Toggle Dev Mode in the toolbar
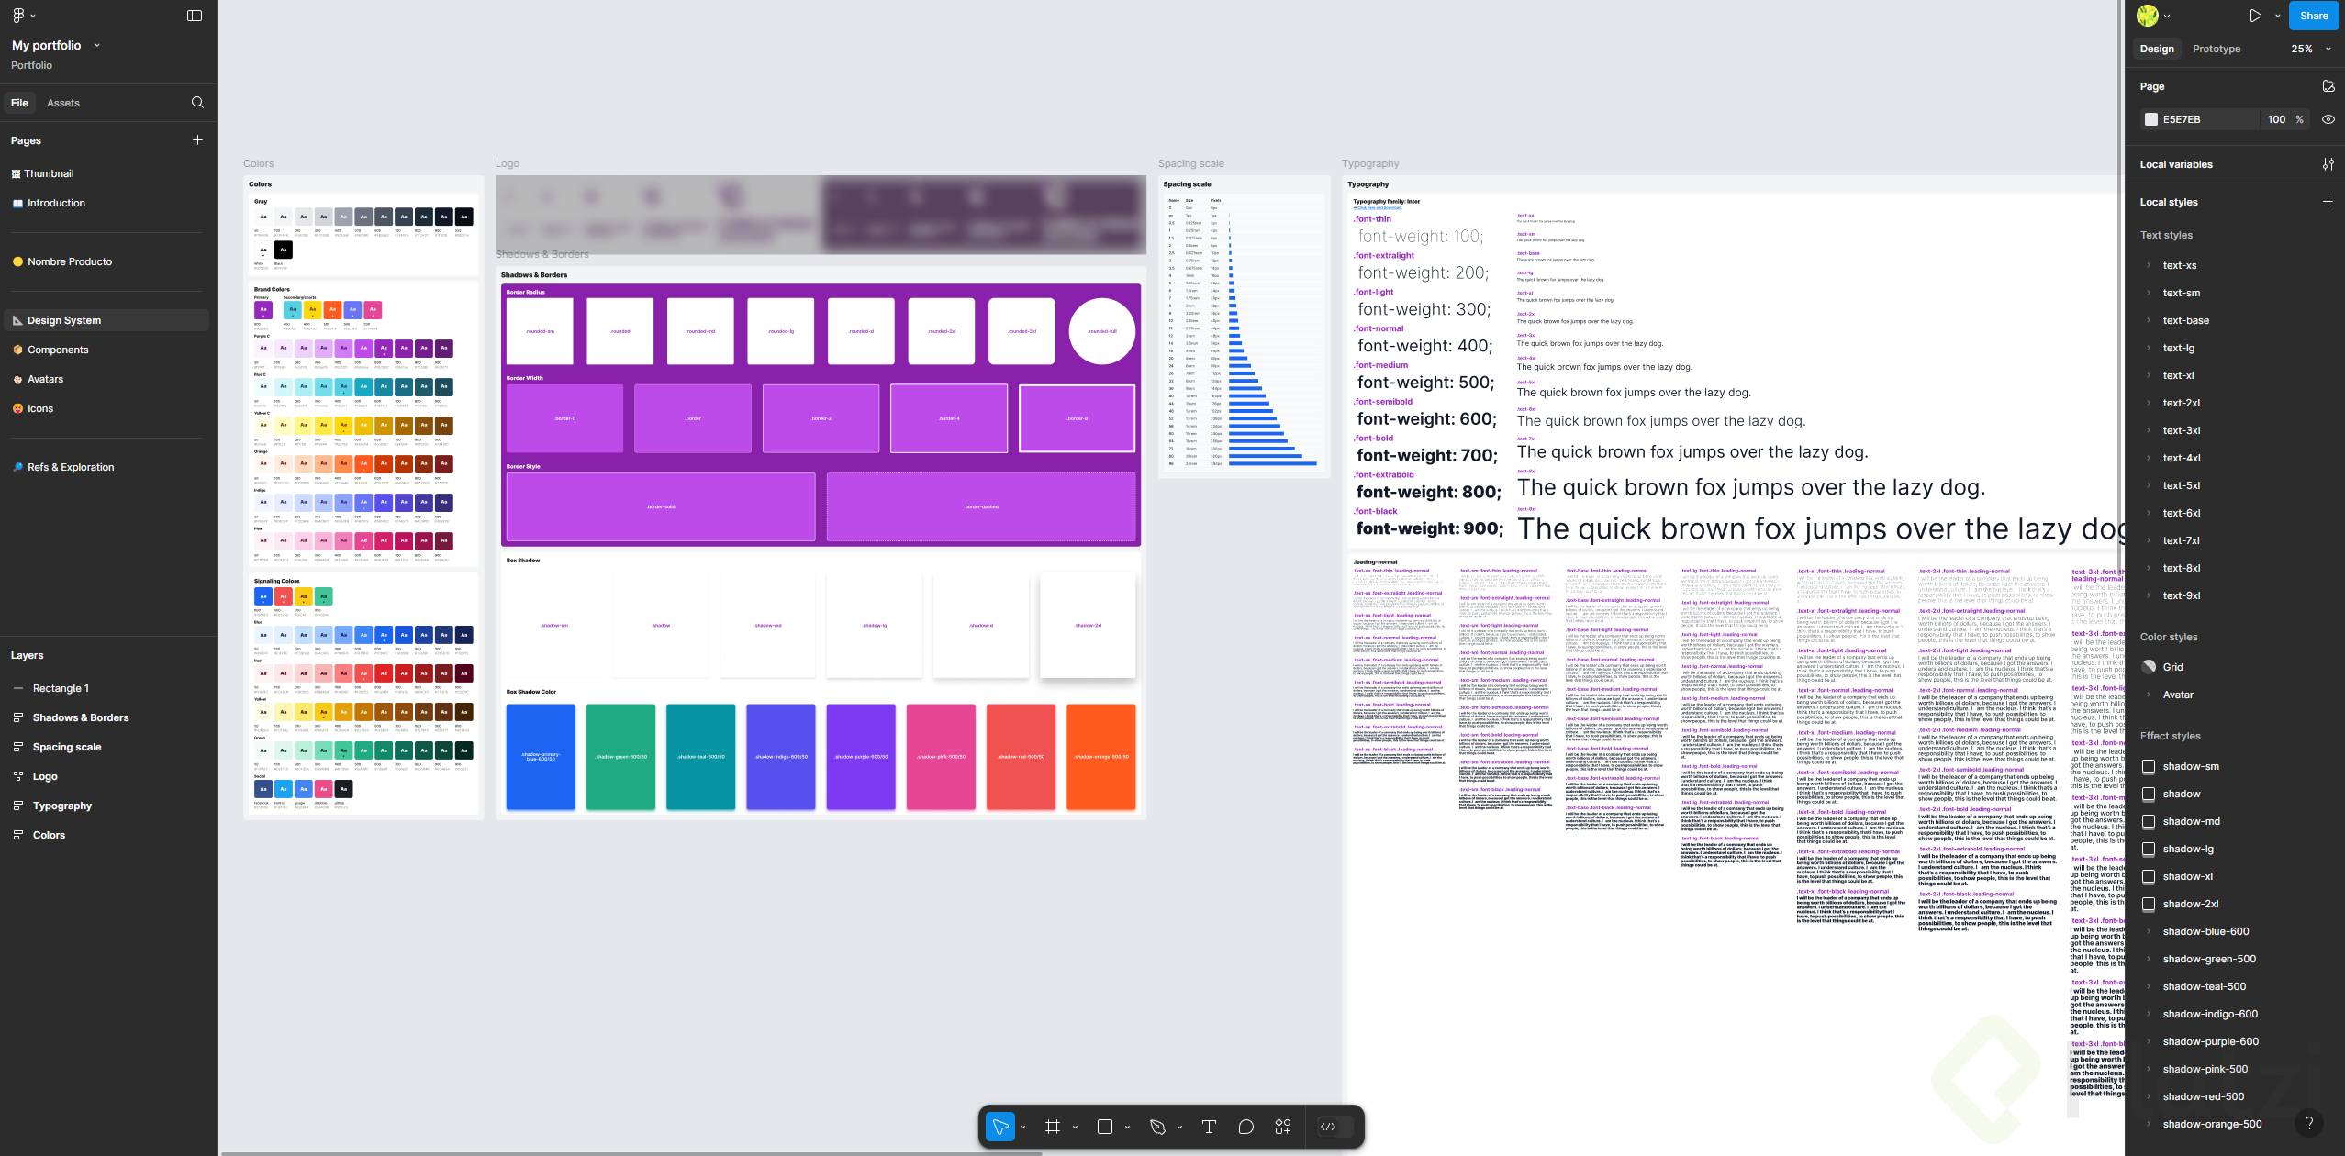Viewport: 2345px width, 1156px height. click(1328, 1127)
